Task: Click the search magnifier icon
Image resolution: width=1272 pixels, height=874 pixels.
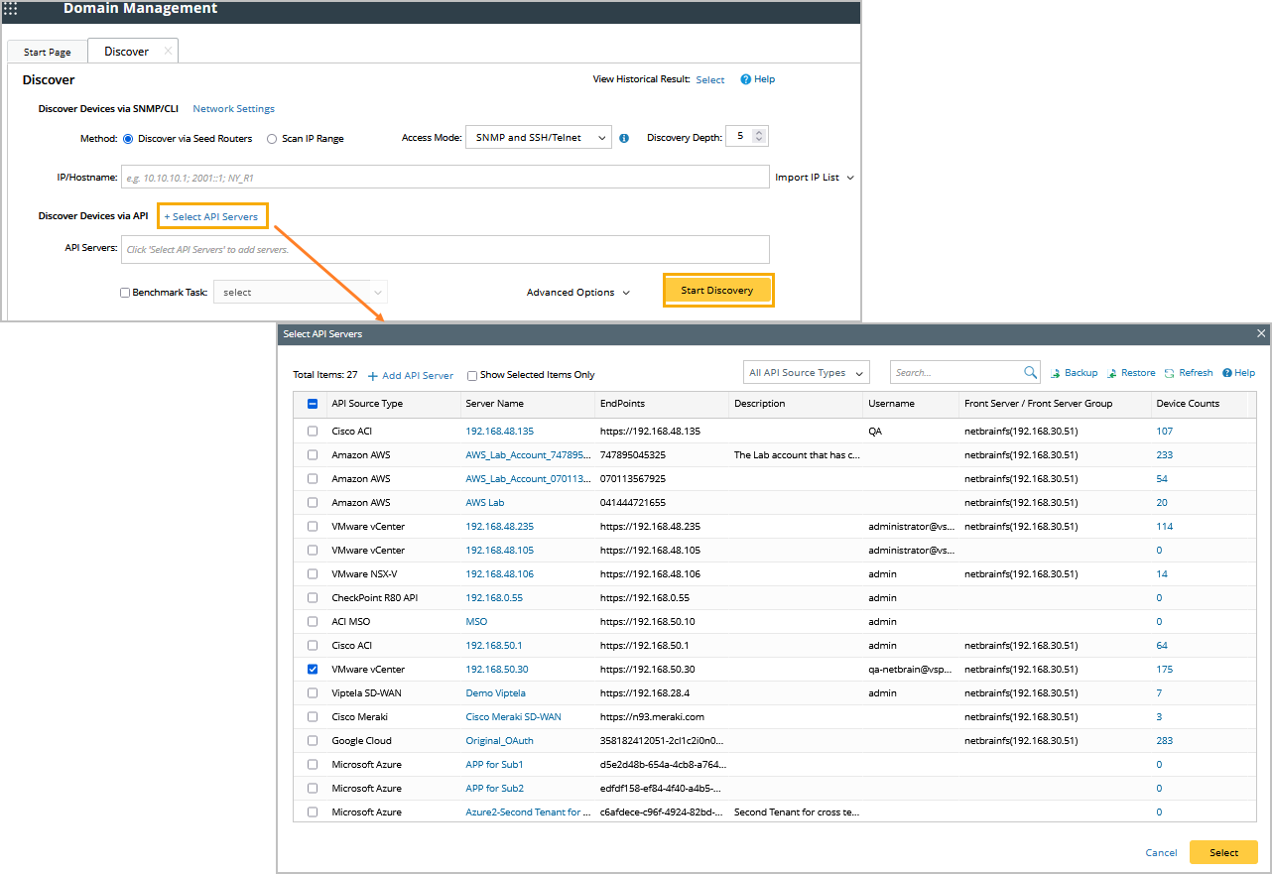Action: [x=1030, y=373]
